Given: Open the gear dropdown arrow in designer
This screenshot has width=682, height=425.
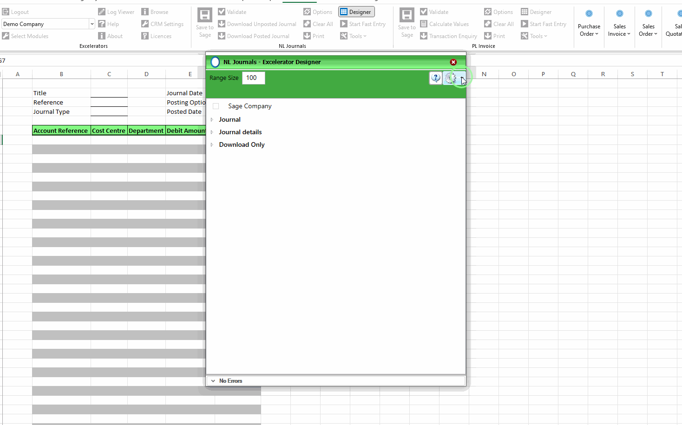Looking at the screenshot, I should 462,78.
